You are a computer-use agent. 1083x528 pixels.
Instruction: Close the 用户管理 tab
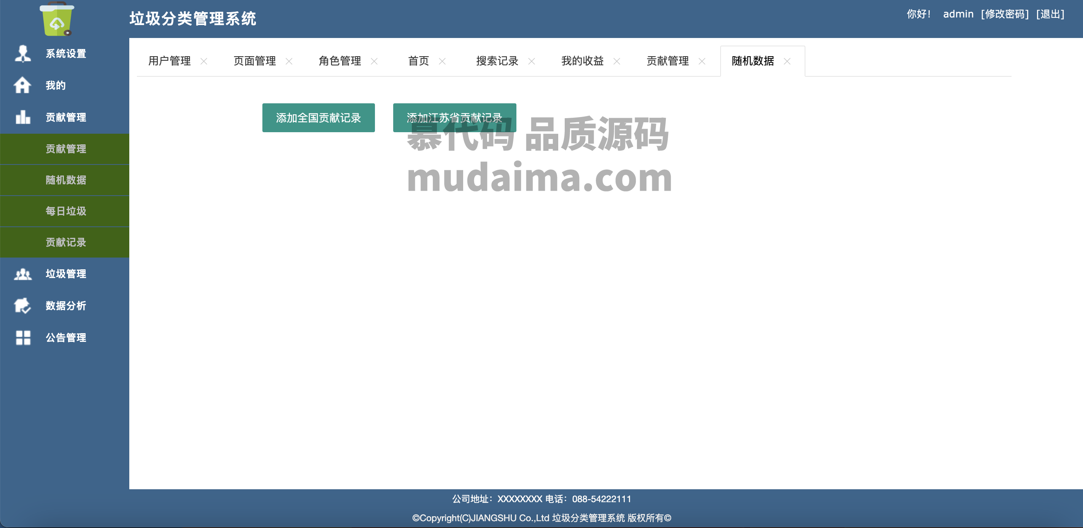[204, 61]
